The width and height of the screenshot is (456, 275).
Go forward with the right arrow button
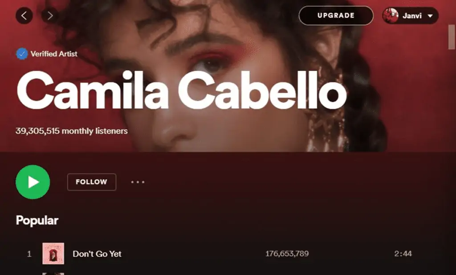pos(50,16)
